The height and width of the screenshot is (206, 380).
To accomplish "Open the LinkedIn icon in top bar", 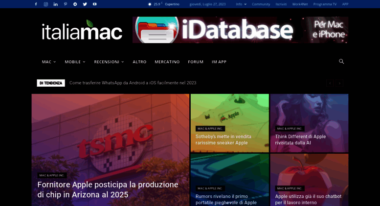I will click(x=55, y=4).
